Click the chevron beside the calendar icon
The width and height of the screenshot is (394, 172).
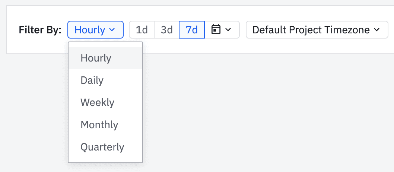[x=228, y=30]
